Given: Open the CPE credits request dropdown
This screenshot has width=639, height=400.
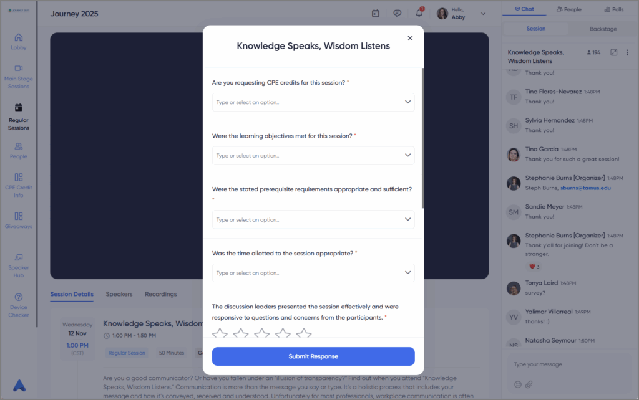Looking at the screenshot, I should click(313, 102).
